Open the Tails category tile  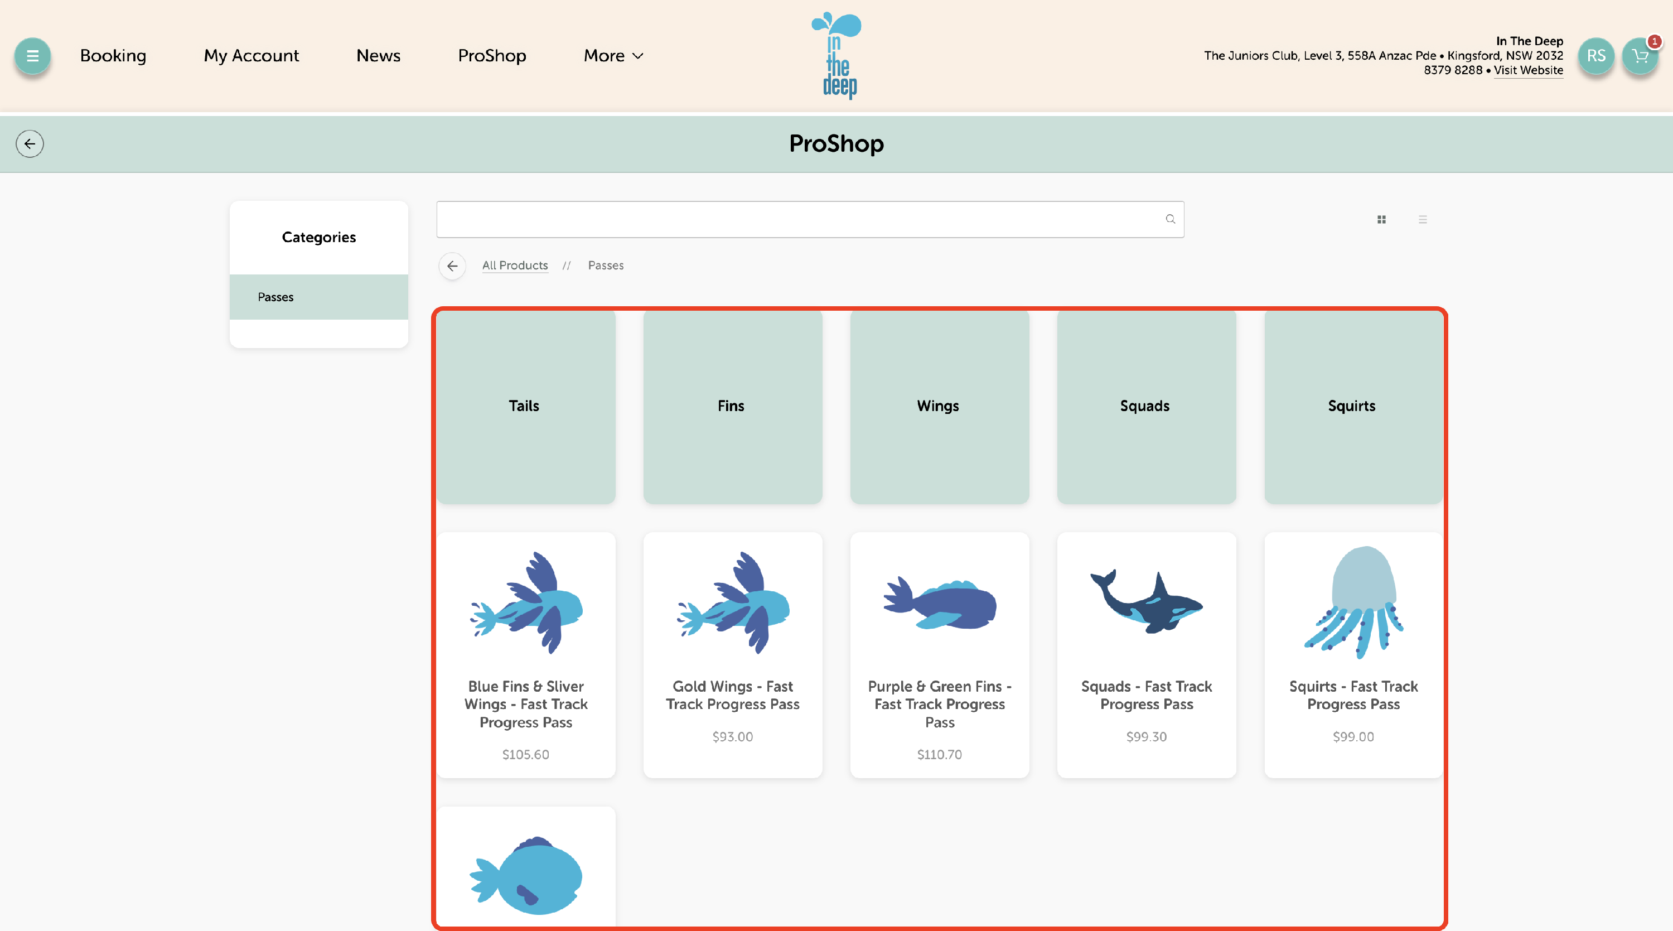(x=525, y=407)
